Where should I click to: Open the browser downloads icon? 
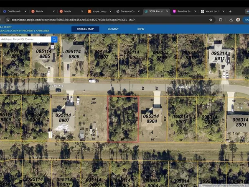pos(231,20)
